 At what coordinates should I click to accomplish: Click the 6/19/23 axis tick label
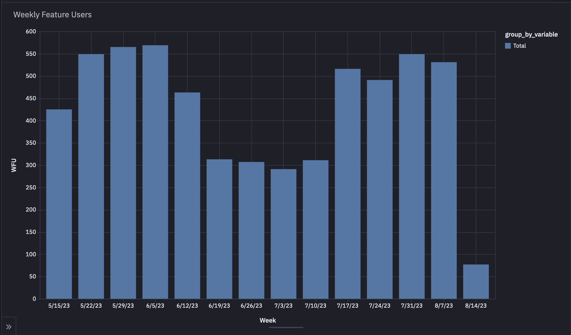point(219,305)
